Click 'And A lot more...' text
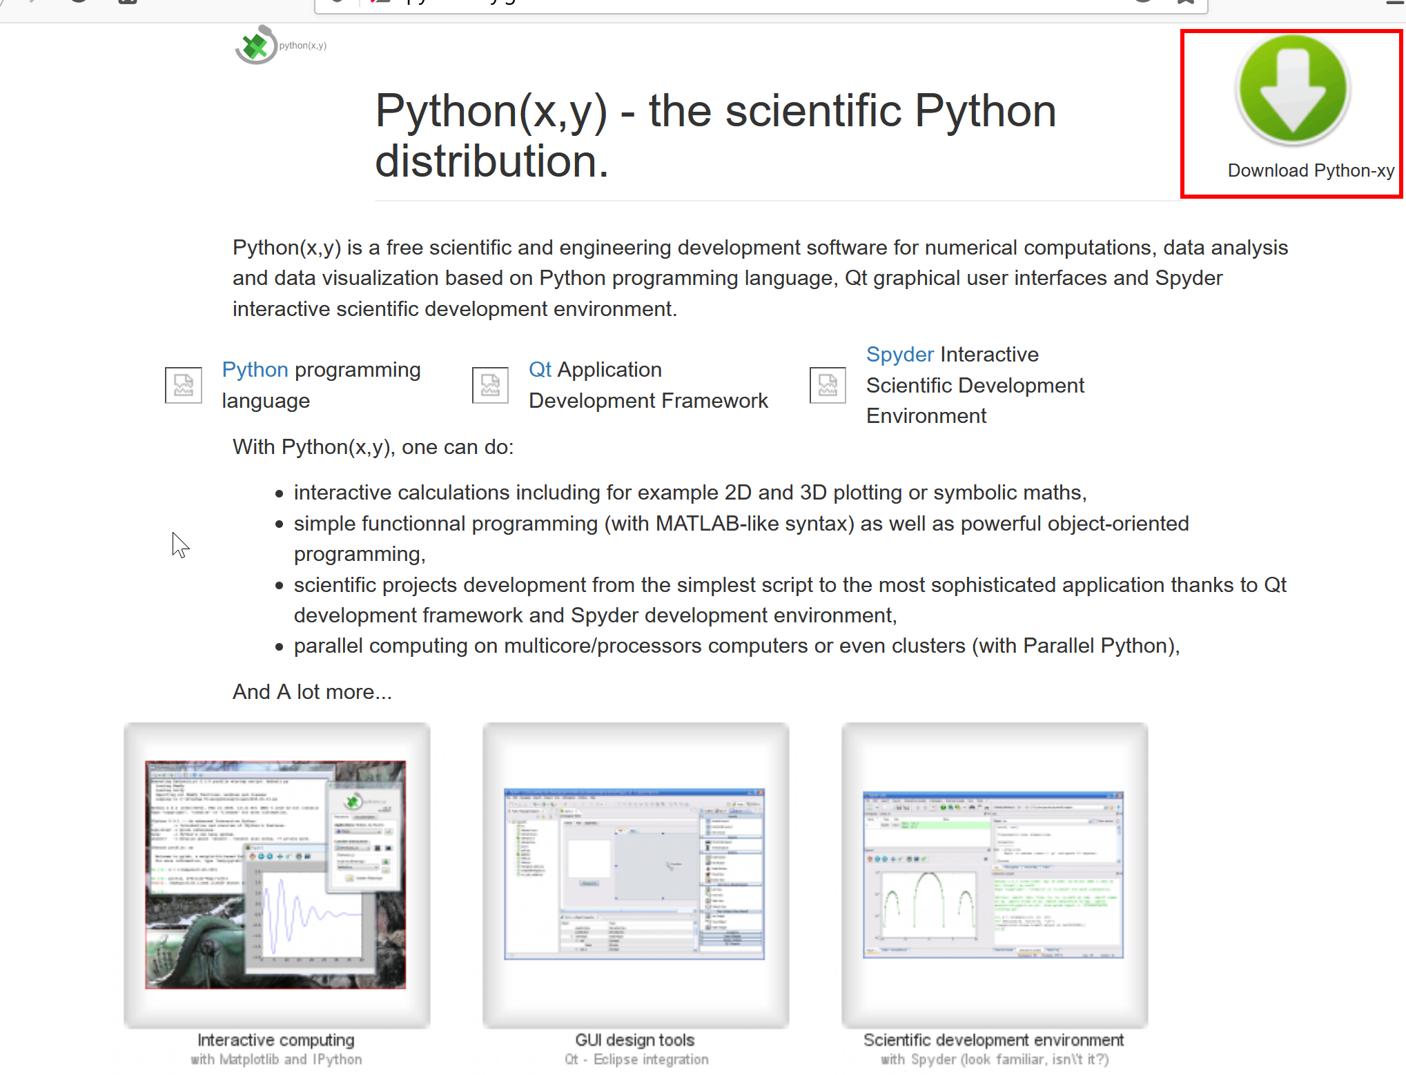This screenshot has width=1406, height=1075. point(312,692)
